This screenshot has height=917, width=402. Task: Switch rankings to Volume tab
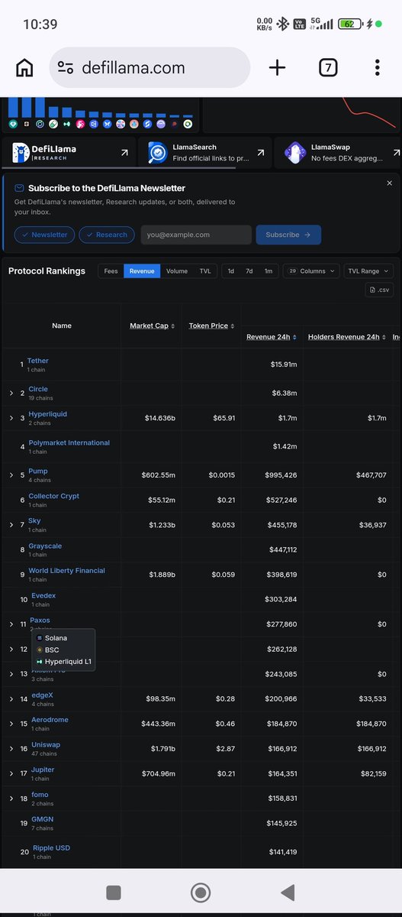click(177, 271)
